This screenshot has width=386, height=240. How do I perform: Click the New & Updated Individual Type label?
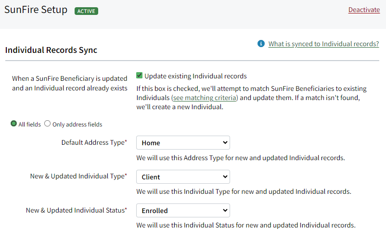(x=78, y=177)
